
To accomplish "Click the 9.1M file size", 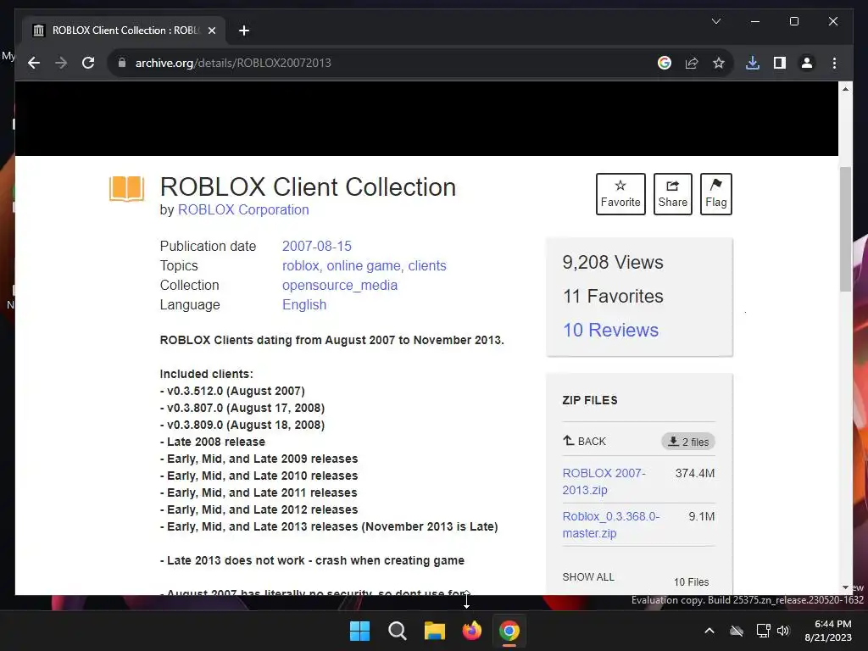I will pos(701,516).
